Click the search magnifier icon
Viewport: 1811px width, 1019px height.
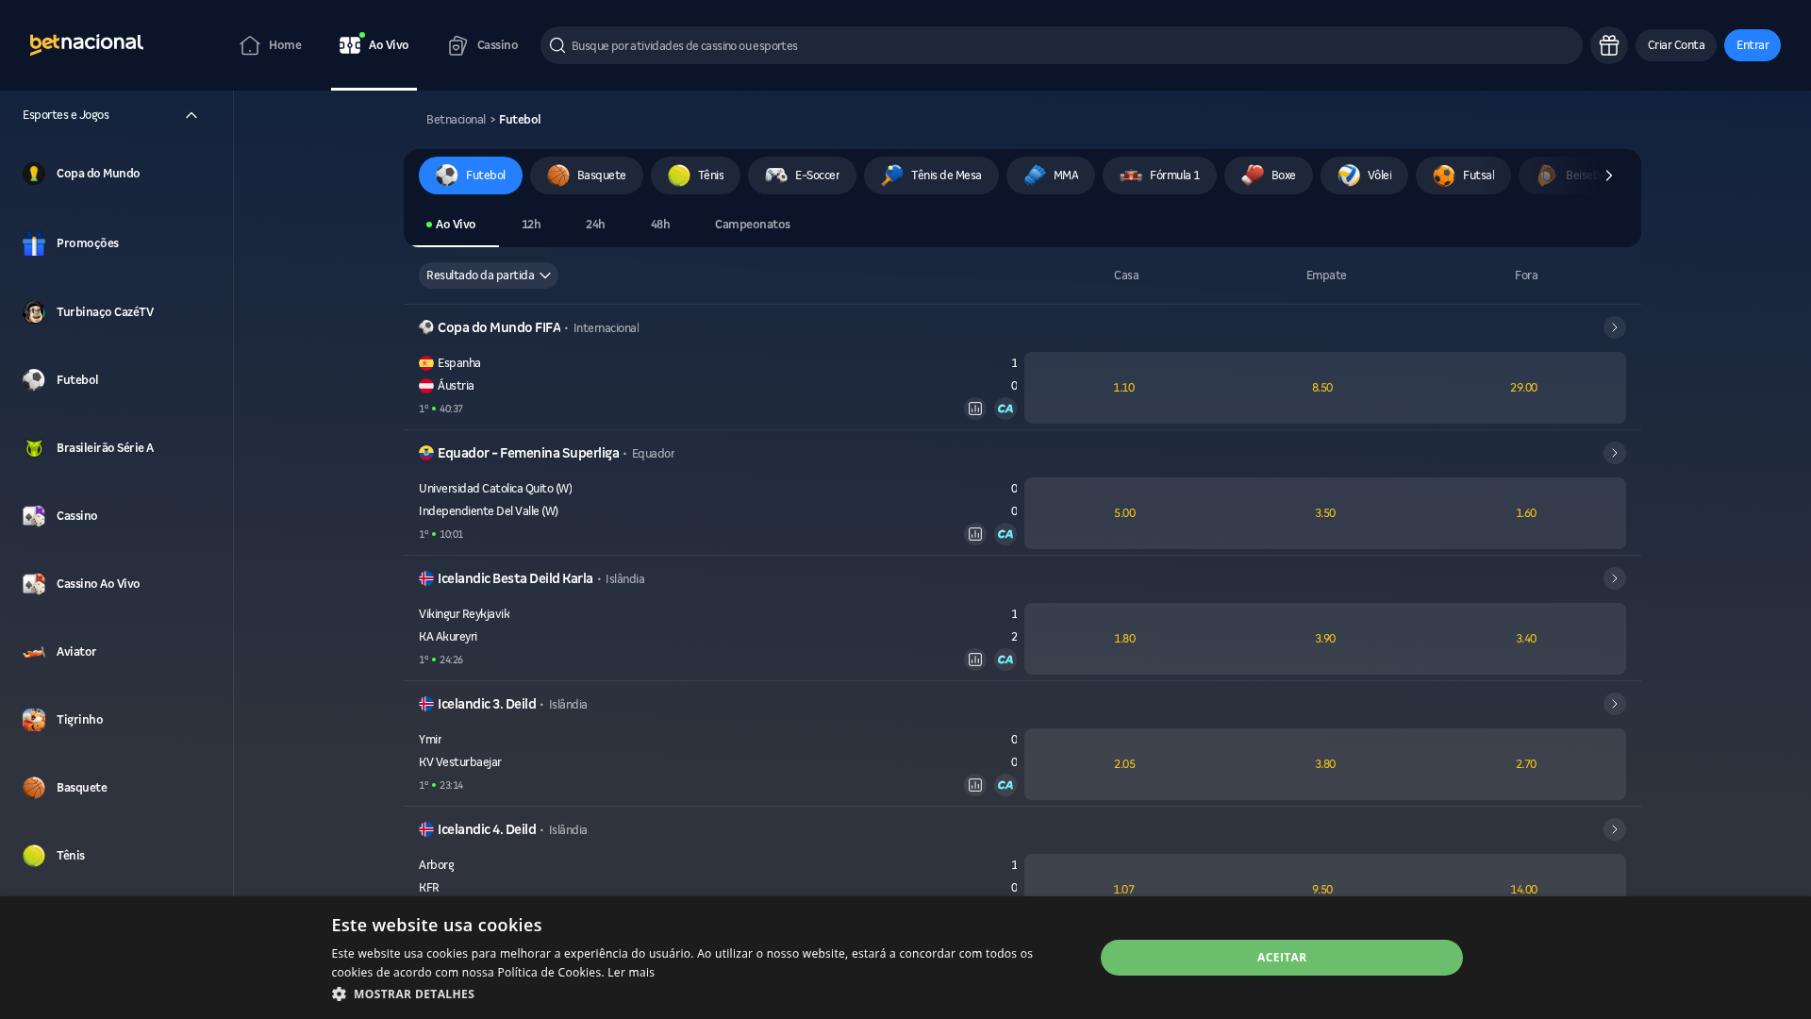(557, 45)
